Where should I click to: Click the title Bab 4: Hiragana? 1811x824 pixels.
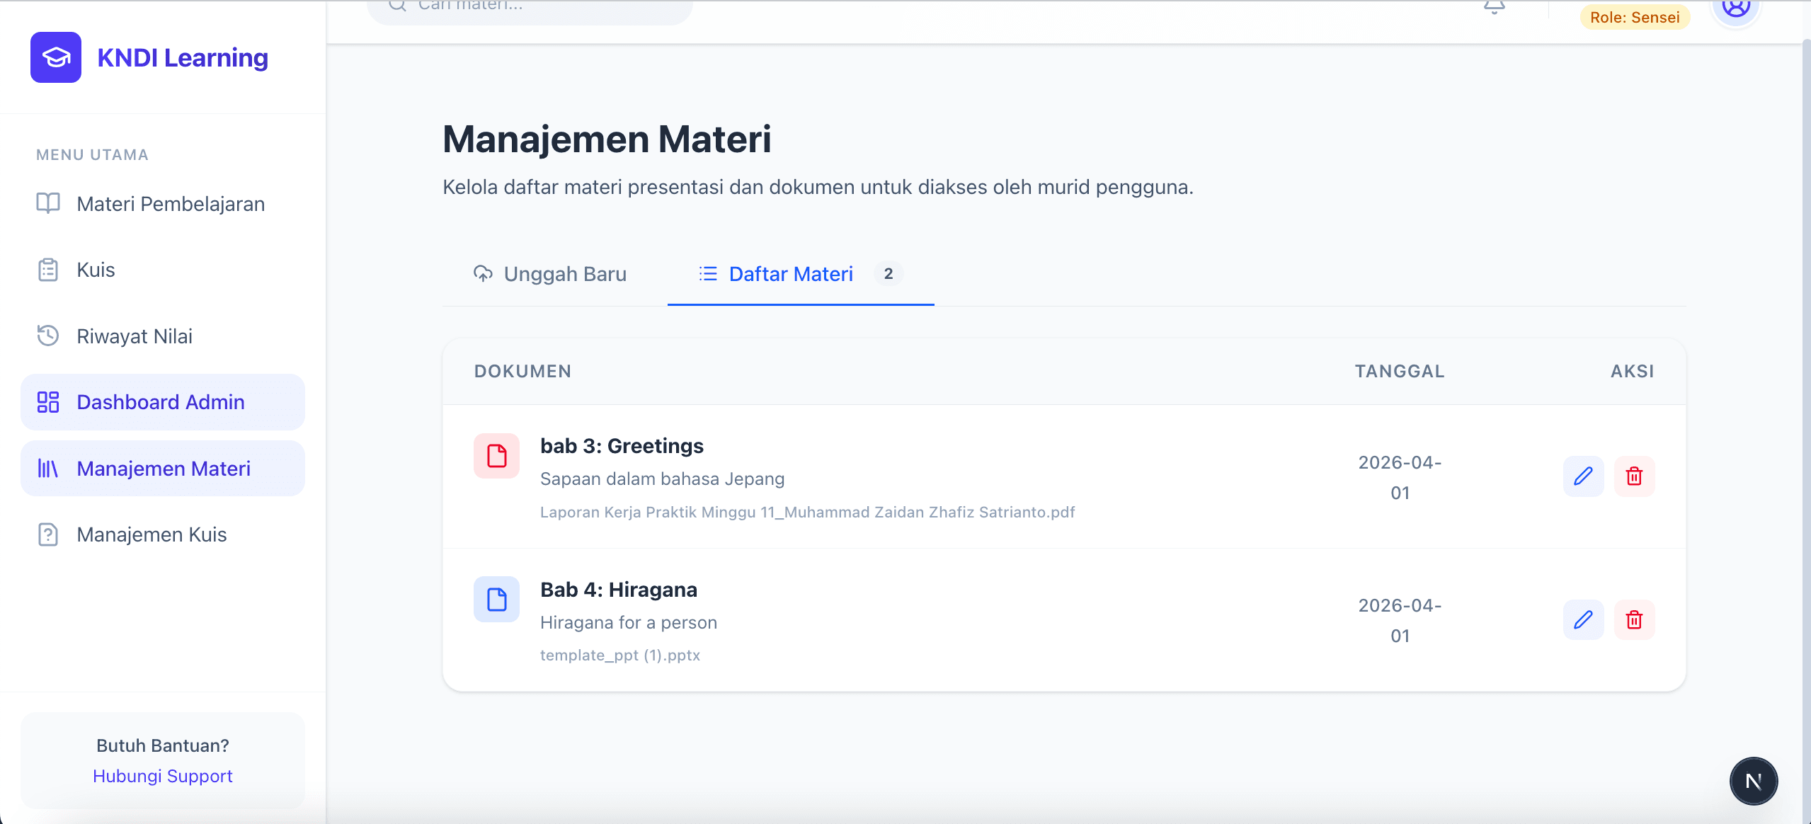(619, 590)
